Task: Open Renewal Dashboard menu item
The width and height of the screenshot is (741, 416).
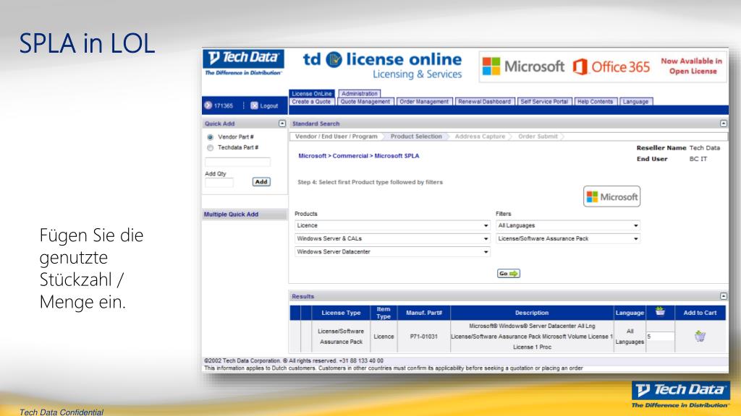Action: (484, 101)
